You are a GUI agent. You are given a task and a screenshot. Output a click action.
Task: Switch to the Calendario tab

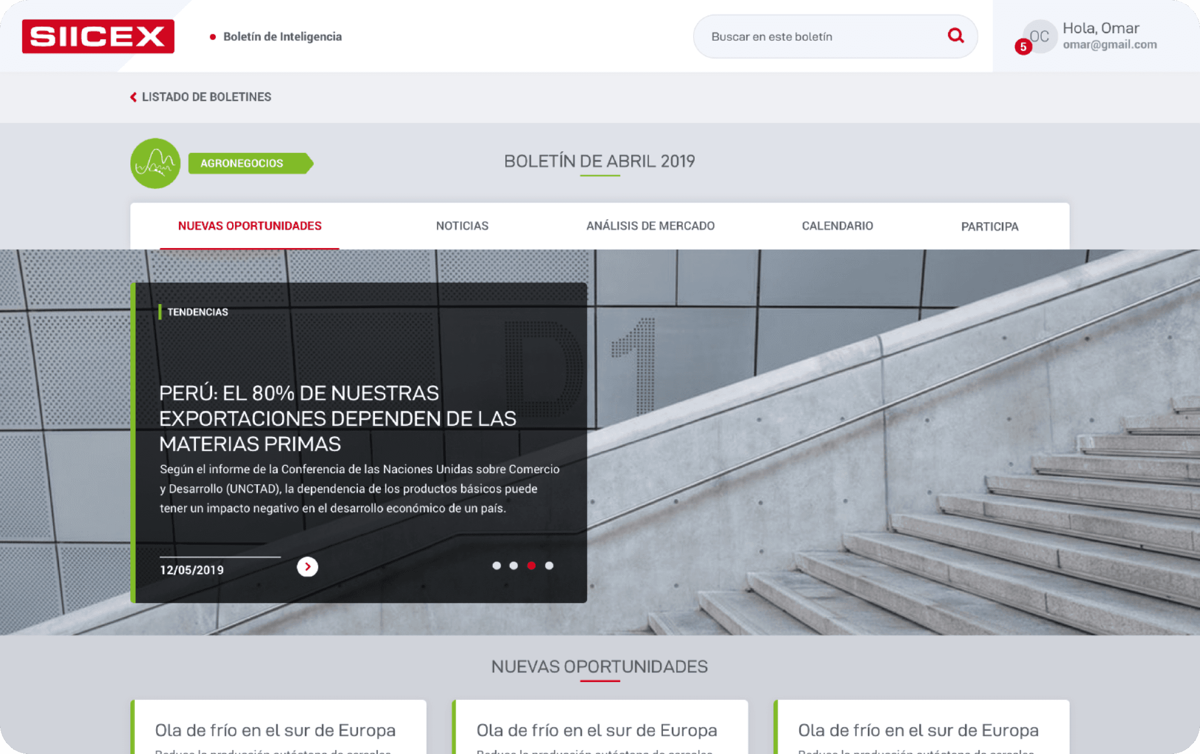coord(837,226)
